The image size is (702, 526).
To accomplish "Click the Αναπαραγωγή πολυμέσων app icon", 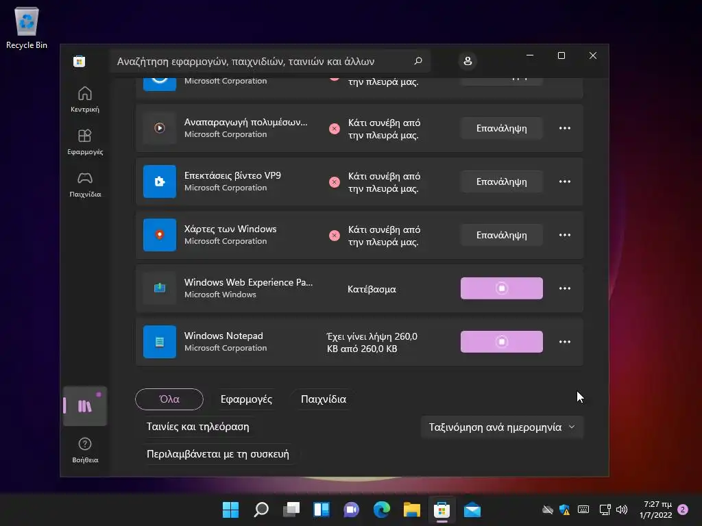I will 159,128.
